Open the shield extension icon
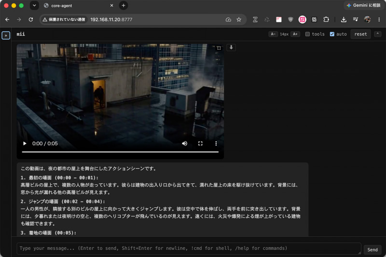This screenshot has width=386, height=257. [x=290, y=19]
